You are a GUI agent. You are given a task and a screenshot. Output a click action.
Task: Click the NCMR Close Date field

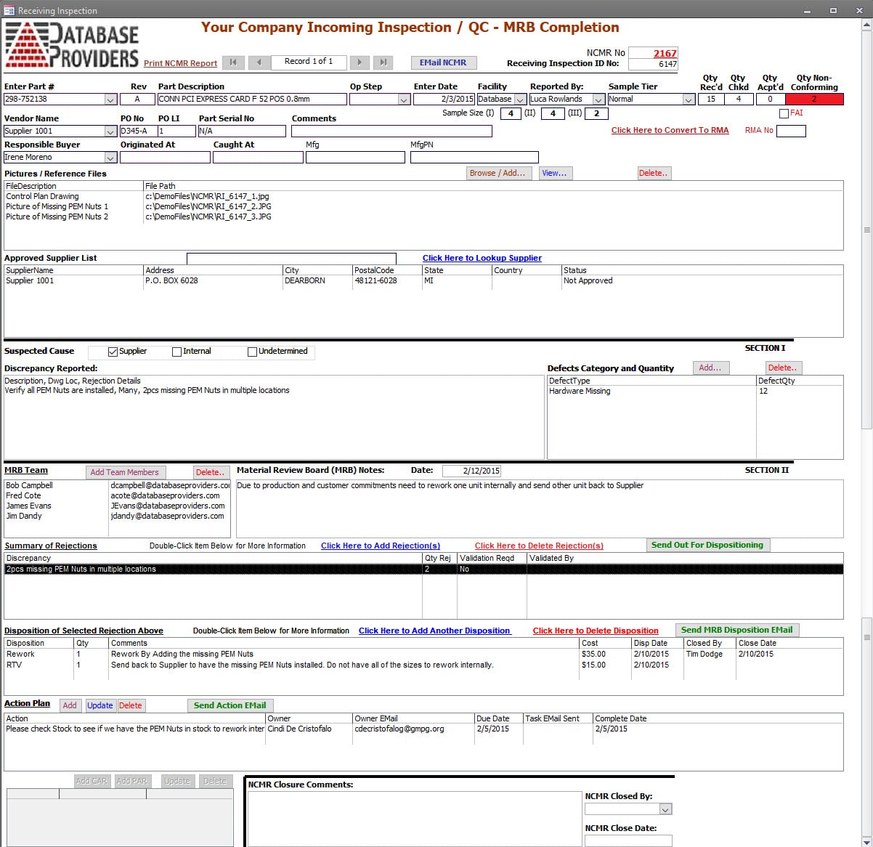pyautogui.click(x=628, y=841)
